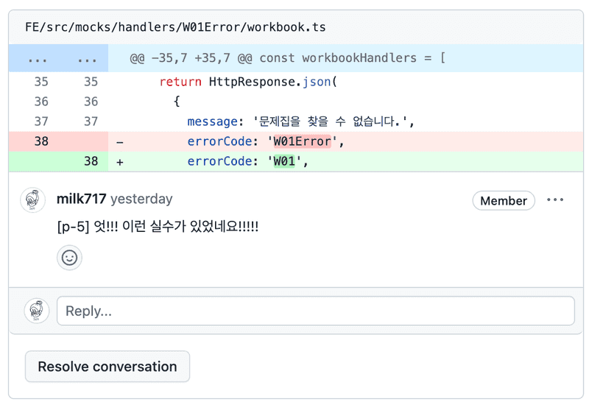
Task: Select new line number 36 in the diff
Action: (91, 102)
